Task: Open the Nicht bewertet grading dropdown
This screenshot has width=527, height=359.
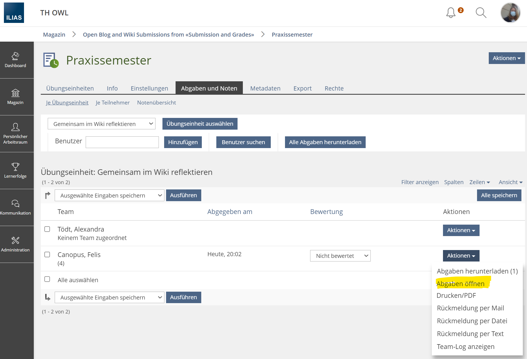Action: click(x=340, y=256)
